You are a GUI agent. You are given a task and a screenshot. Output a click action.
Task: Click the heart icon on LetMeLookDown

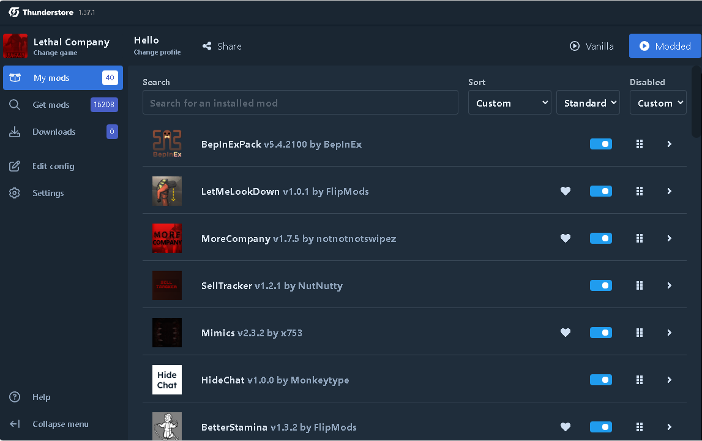pos(566,191)
